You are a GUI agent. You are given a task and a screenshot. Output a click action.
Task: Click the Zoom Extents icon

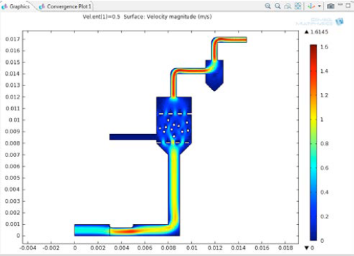pyautogui.click(x=298, y=6)
